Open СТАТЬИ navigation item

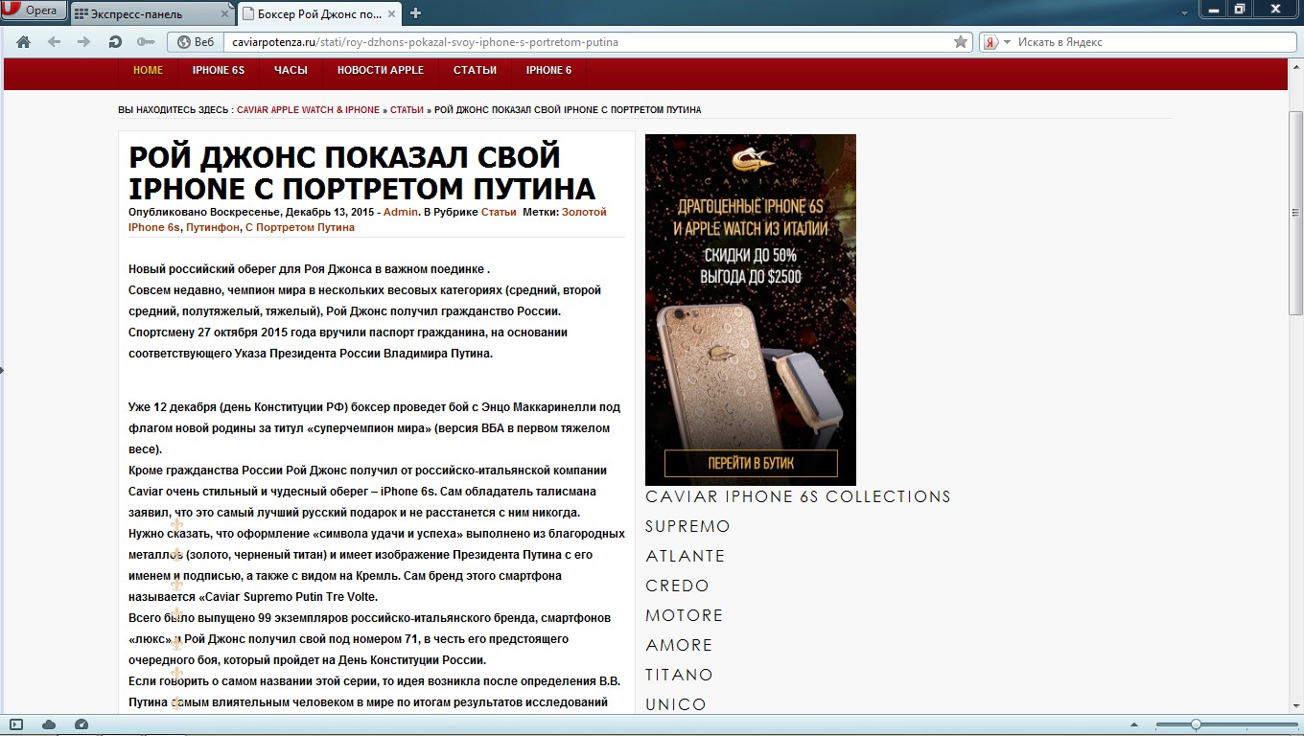coord(475,70)
